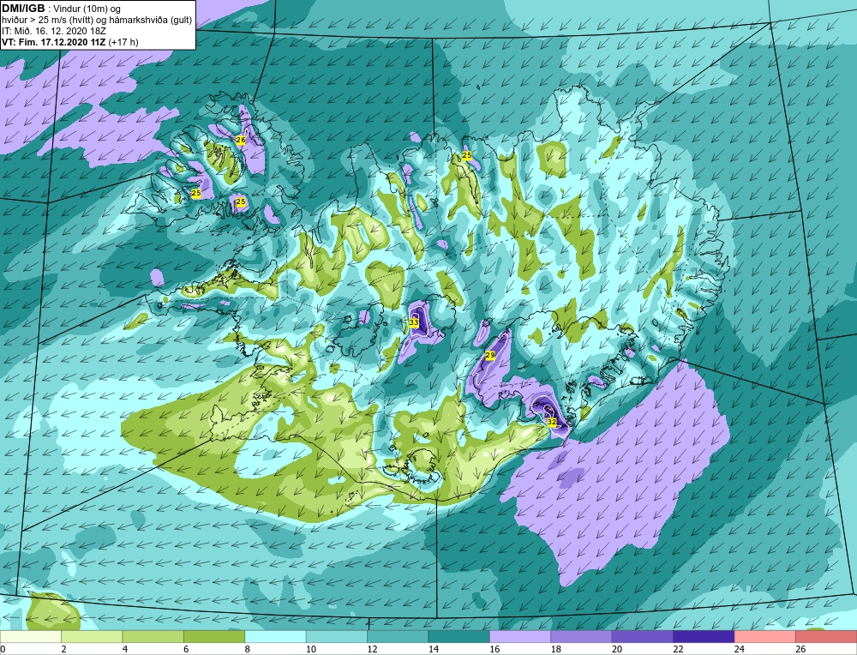Click the yellow gust label 32
The image size is (857, 655).
[x=551, y=422]
